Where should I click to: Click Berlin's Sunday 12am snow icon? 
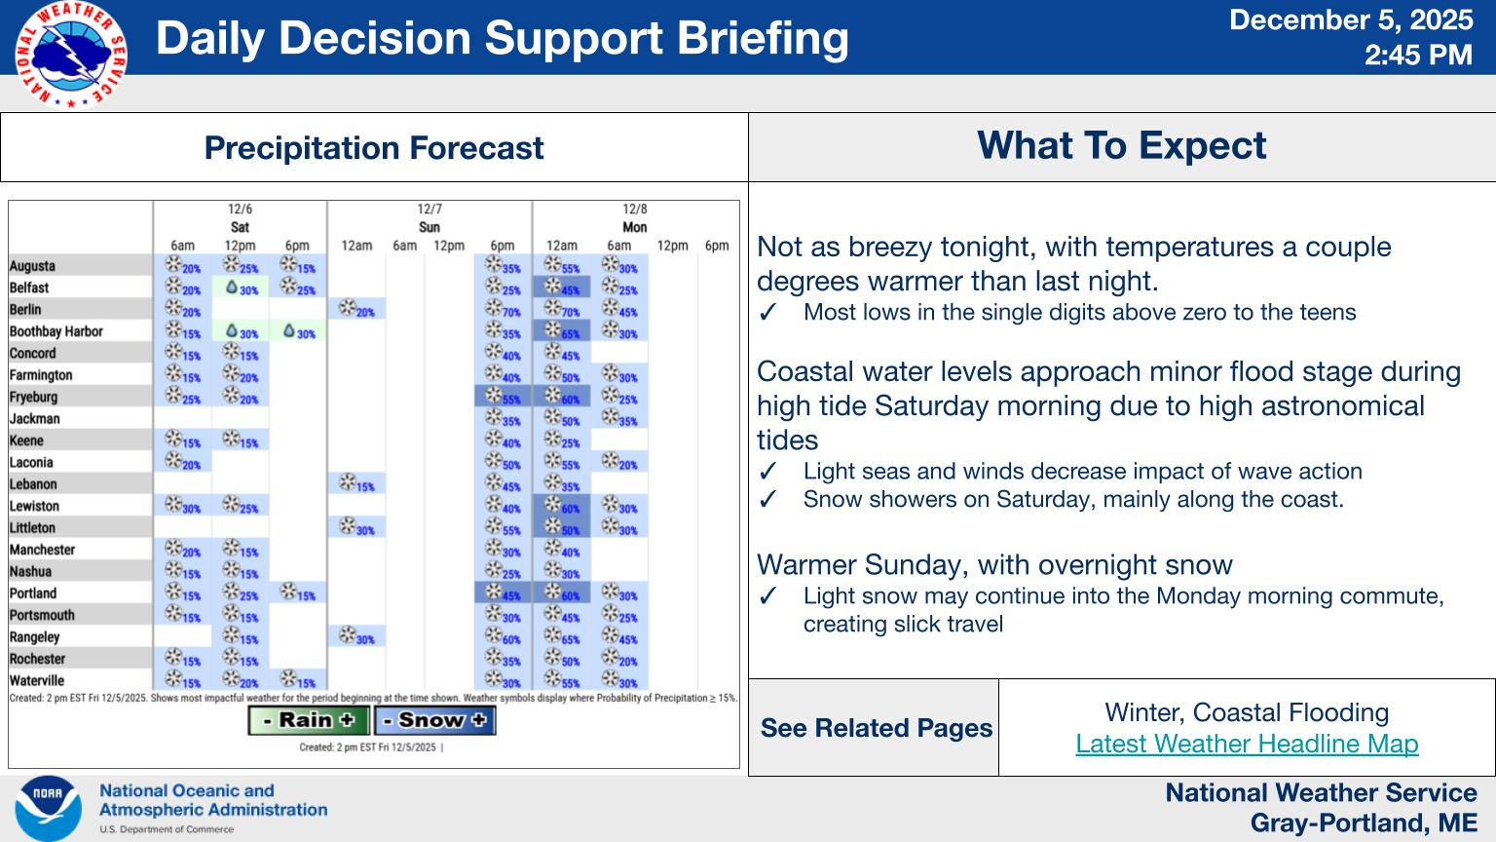[x=348, y=309]
